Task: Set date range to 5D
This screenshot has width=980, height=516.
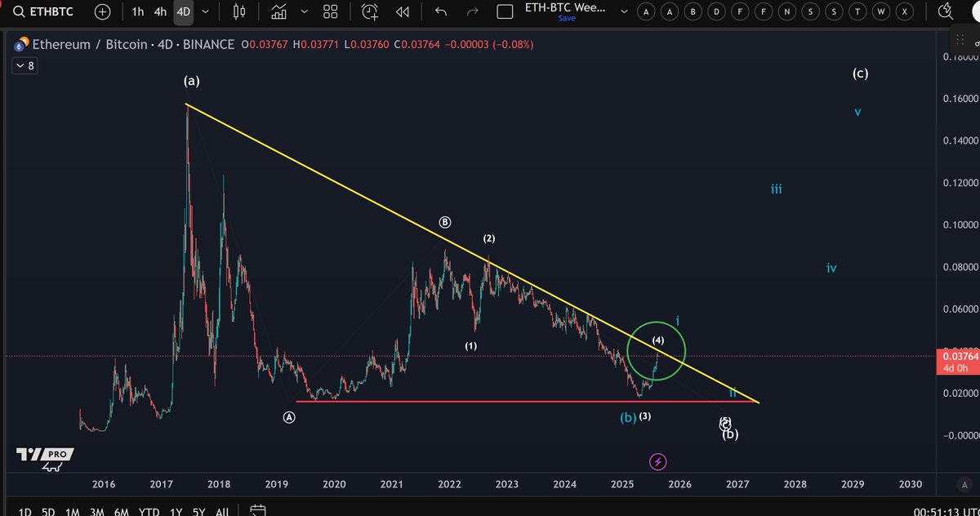Action: pyautogui.click(x=49, y=511)
